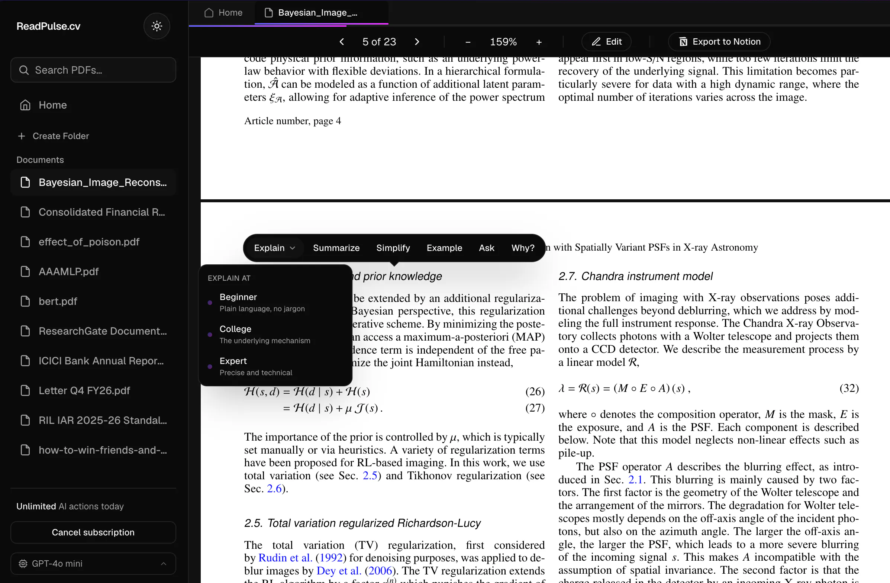Open the Dey et al. citation
Viewport: 890px width, 583px height.
tap(339, 571)
